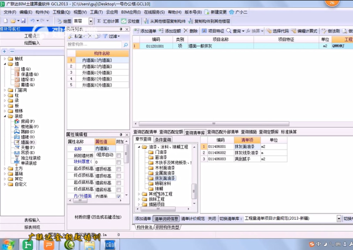353x250 pixels.
Task: Toggle checkbox in 终点顶标高 row
Action: pyautogui.click(x=119, y=176)
